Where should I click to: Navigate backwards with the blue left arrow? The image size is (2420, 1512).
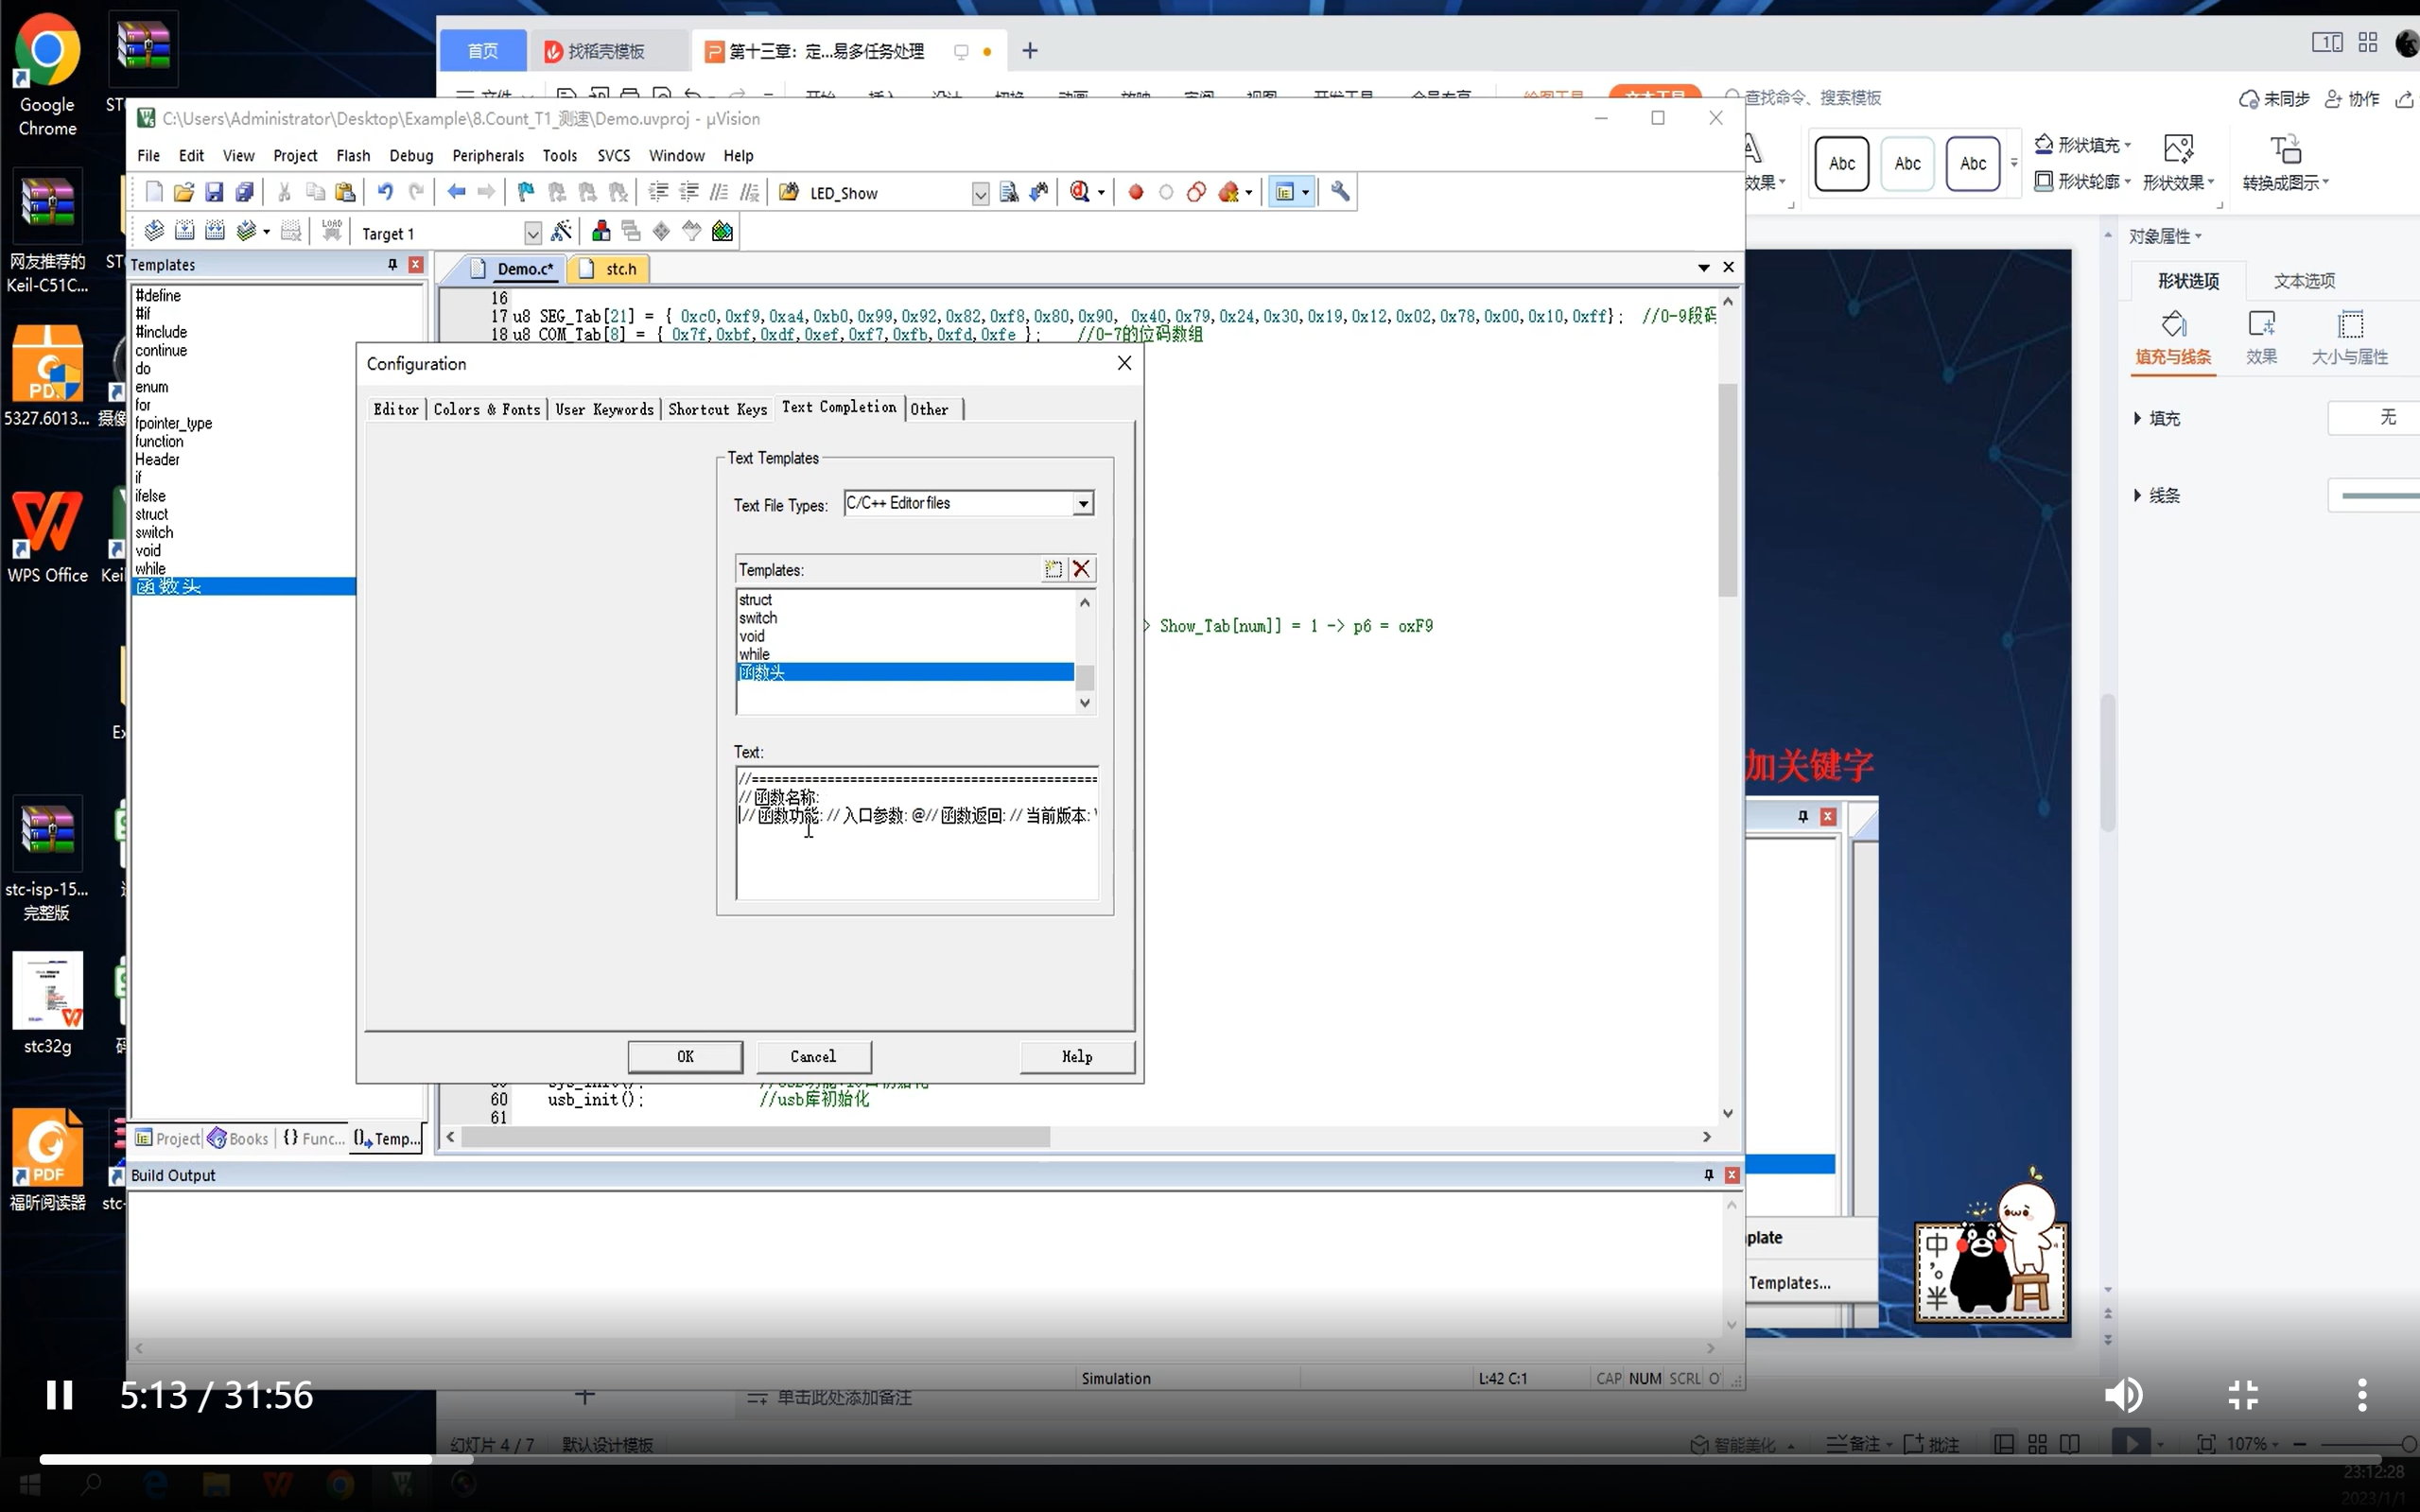456,192
